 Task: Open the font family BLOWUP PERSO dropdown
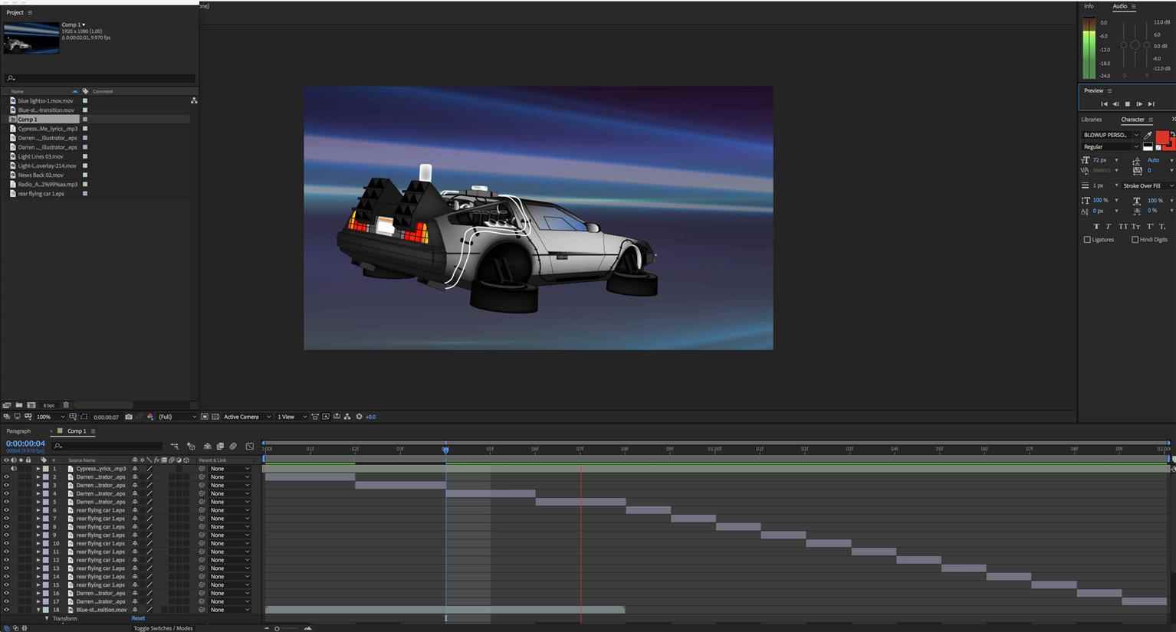[x=1111, y=135]
